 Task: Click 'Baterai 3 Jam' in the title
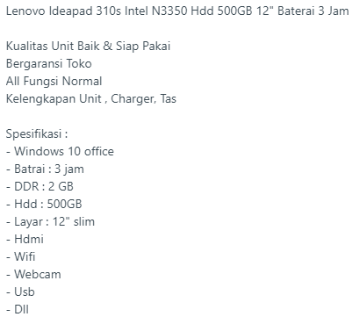click(313, 11)
